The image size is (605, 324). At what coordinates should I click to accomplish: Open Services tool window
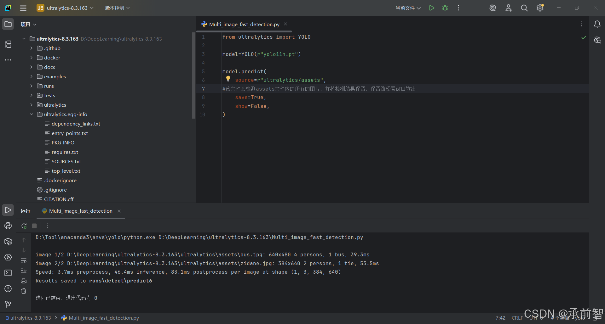pyautogui.click(x=8, y=257)
